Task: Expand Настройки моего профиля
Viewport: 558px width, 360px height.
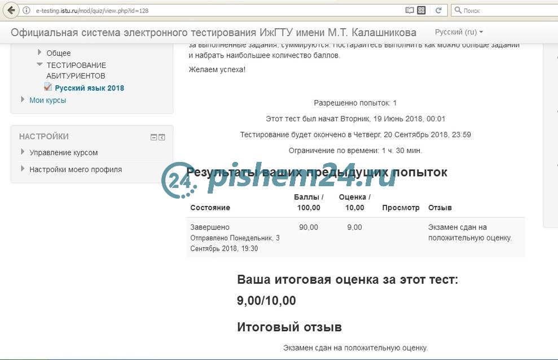Action: (x=23, y=169)
